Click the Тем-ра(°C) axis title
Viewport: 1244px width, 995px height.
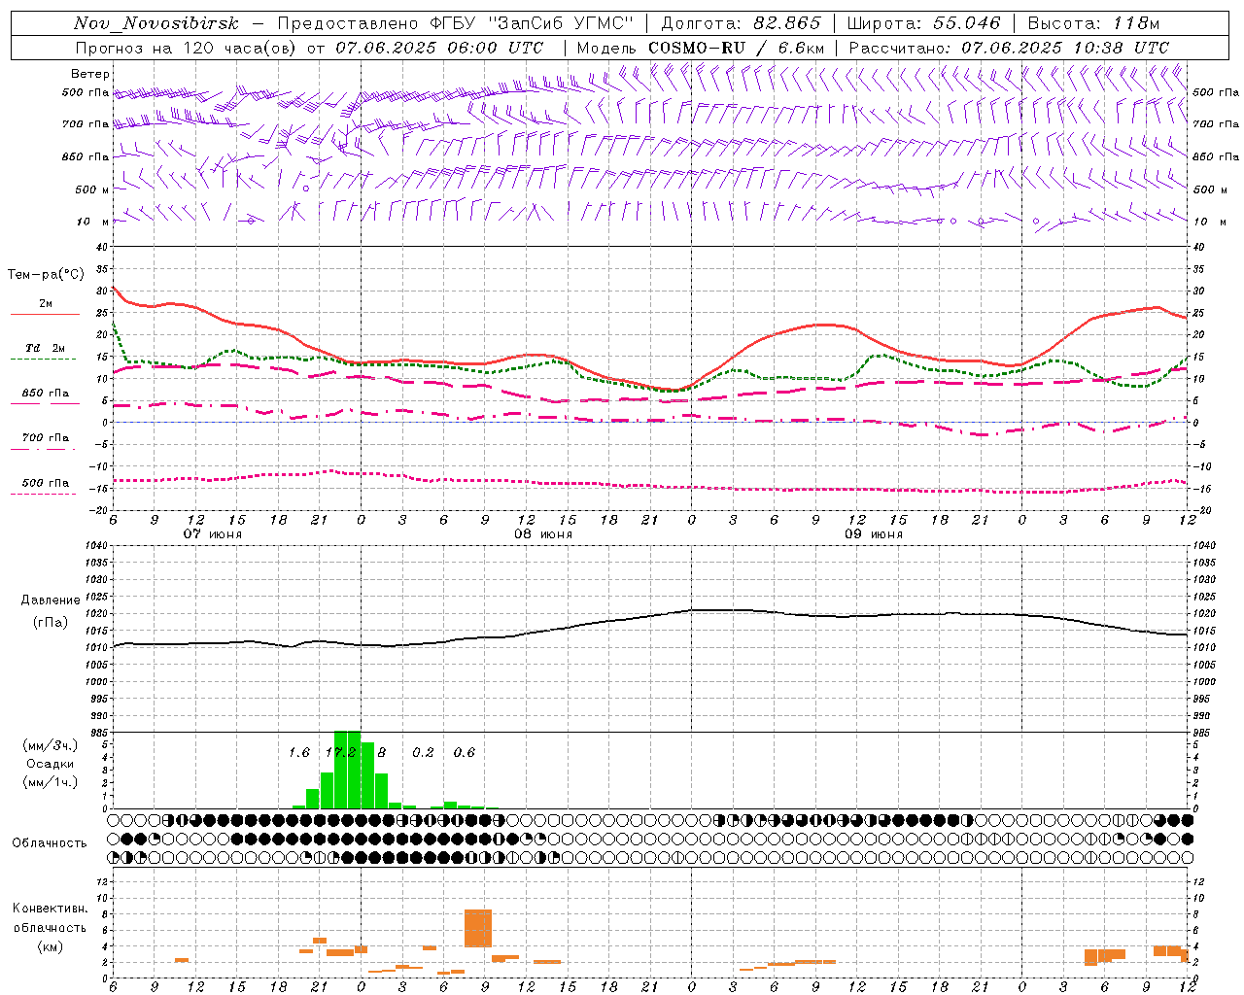coord(46,275)
